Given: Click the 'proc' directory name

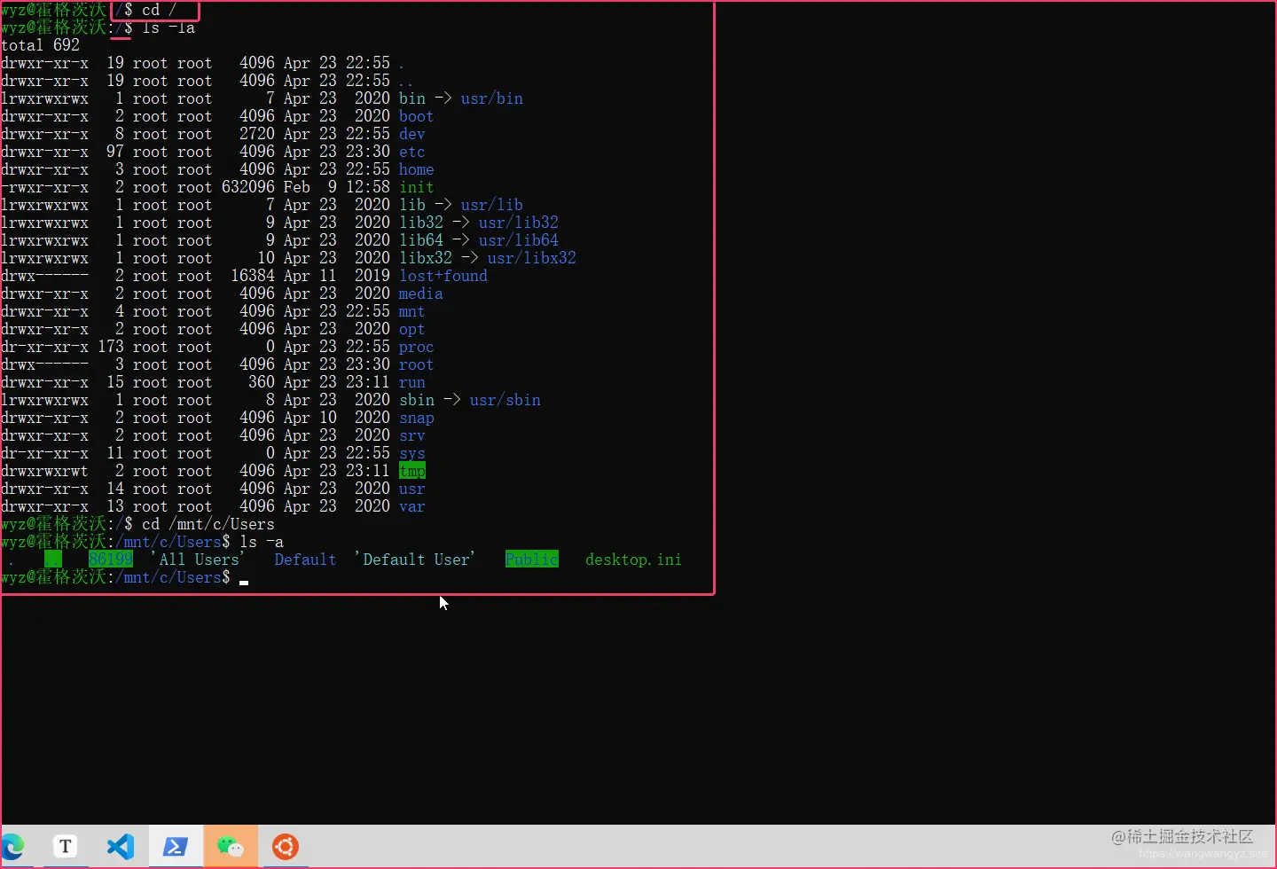Looking at the screenshot, I should click(416, 347).
